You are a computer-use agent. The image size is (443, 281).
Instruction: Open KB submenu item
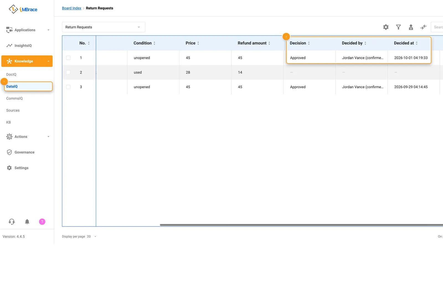tap(9, 122)
